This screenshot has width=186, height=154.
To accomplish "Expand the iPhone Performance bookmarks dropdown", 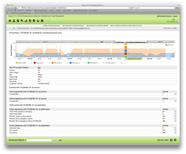I will pyautogui.click(x=41, y=10).
